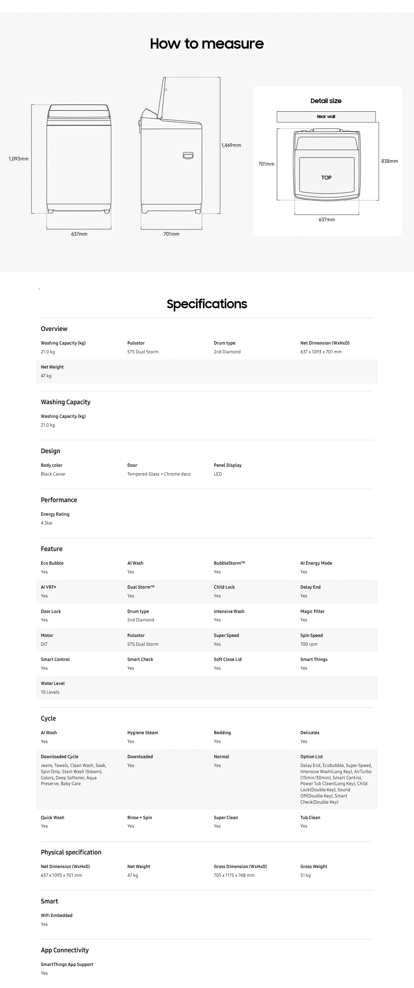
Task: Click the Physical specification section heading
Action: point(71,852)
